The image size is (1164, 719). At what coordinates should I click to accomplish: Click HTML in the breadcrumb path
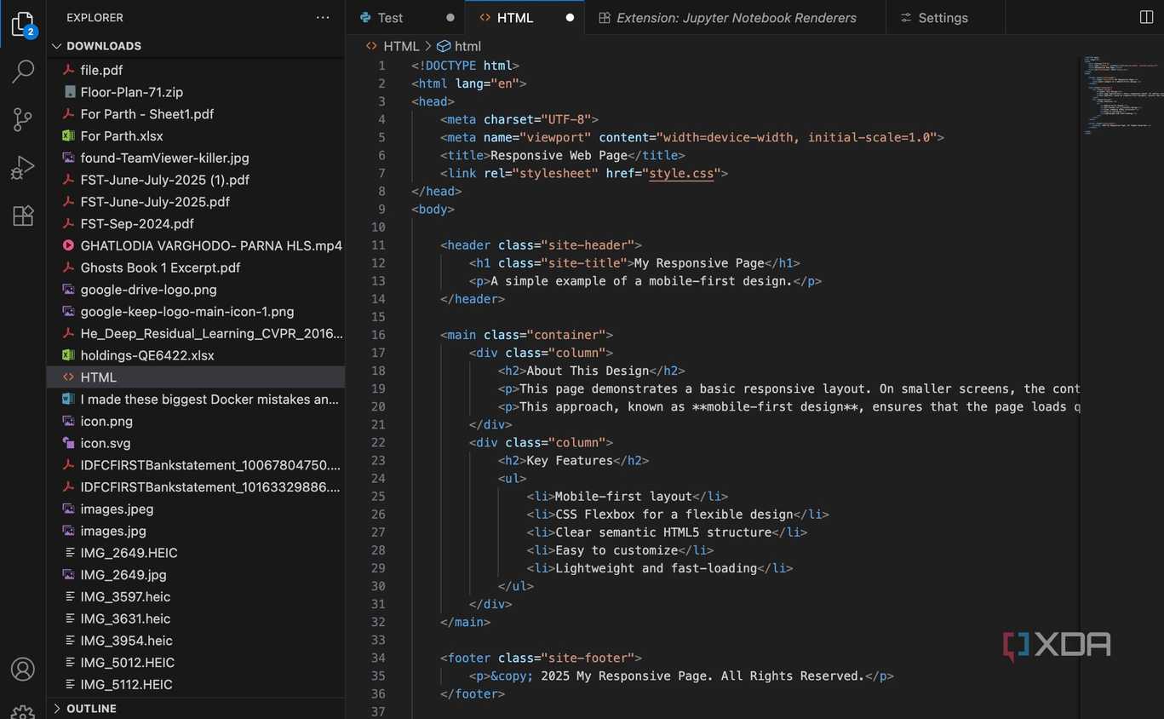(x=401, y=46)
